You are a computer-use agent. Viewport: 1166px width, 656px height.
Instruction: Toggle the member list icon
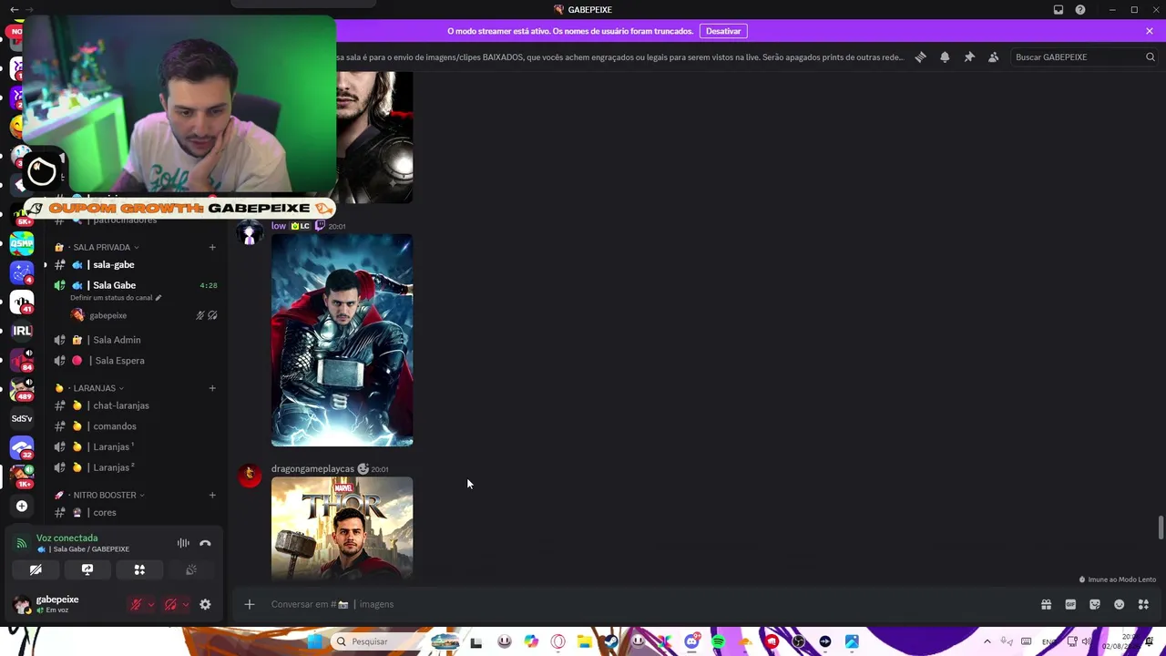point(993,56)
